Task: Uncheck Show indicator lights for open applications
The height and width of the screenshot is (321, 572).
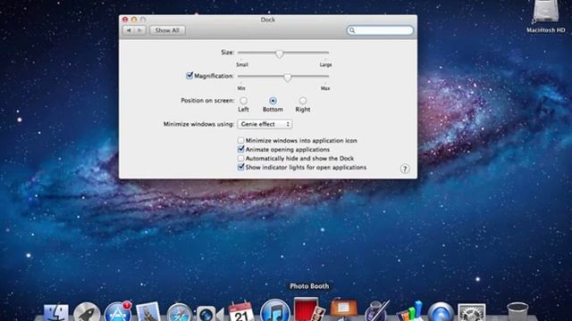Action: 240,167
